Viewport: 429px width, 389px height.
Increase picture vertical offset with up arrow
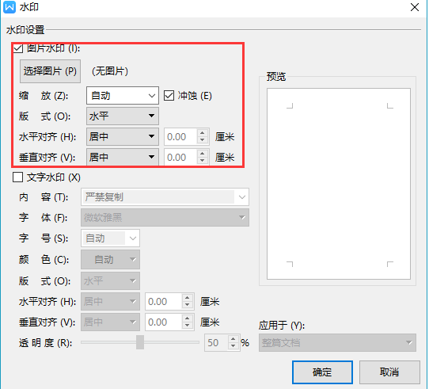click(202, 154)
